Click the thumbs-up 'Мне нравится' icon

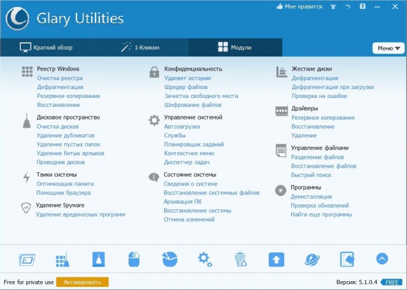click(280, 6)
